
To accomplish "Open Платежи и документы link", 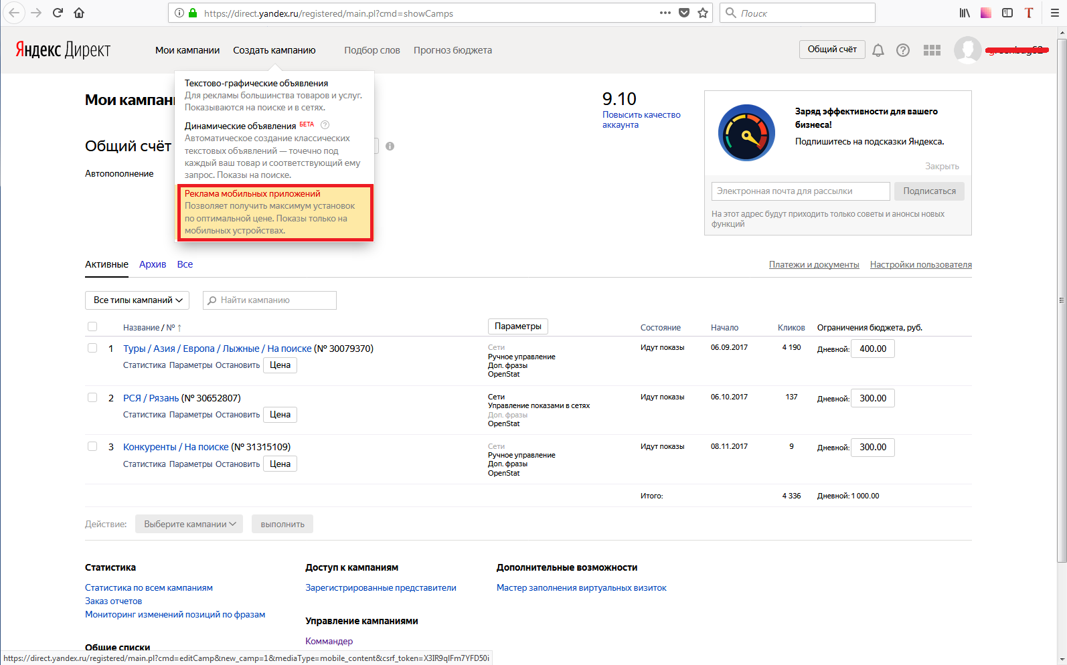I will (x=814, y=265).
